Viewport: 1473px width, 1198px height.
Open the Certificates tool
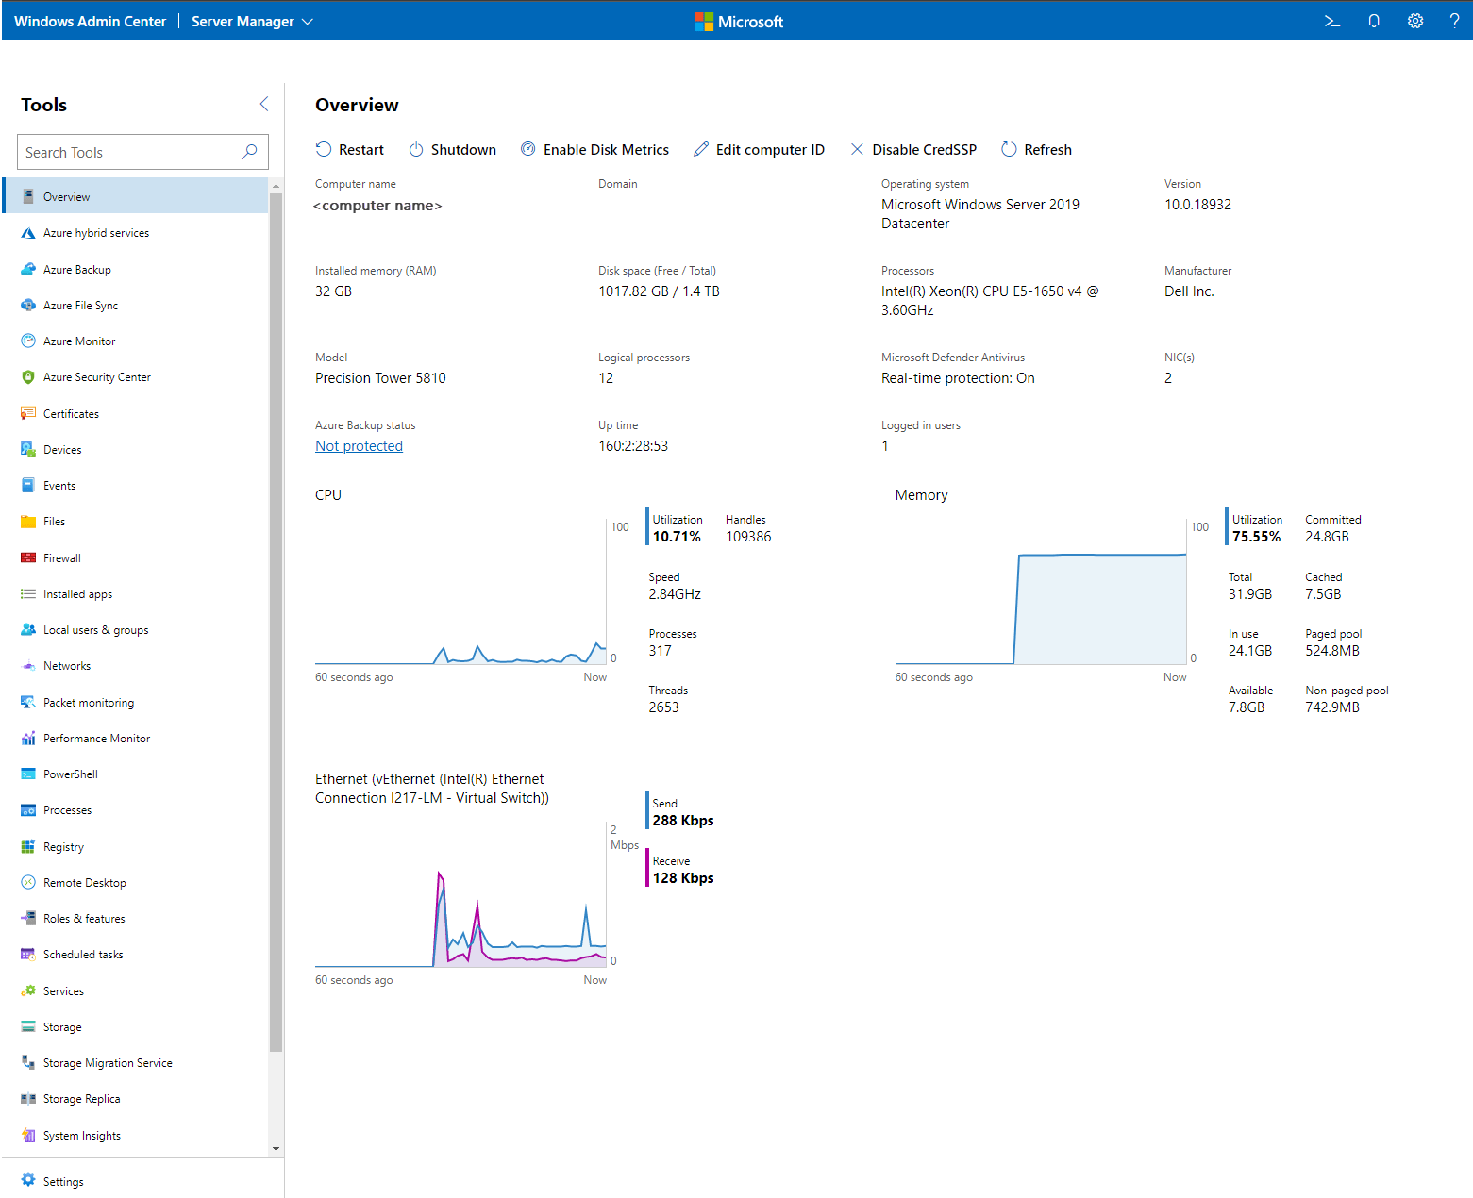tap(70, 413)
